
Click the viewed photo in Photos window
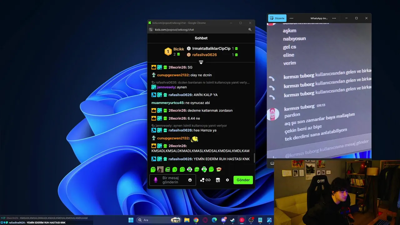[319, 91]
